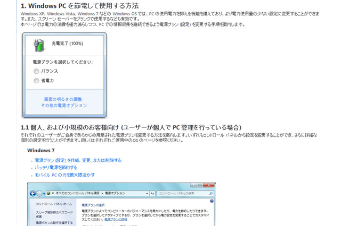The width and height of the screenshot is (341, 226).
Task: Select the 省電力 power plan radio button
Action: pyautogui.click(x=36, y=81)
